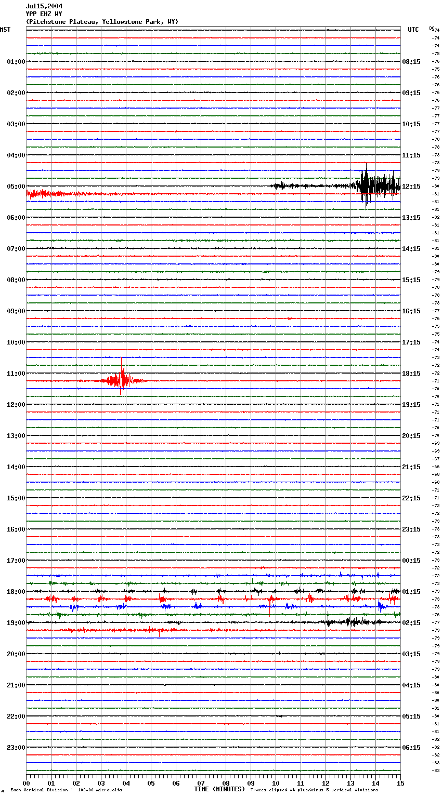442x797 pixels.
Task: Select the 13:00 MST time label
Action: point(16,436)
